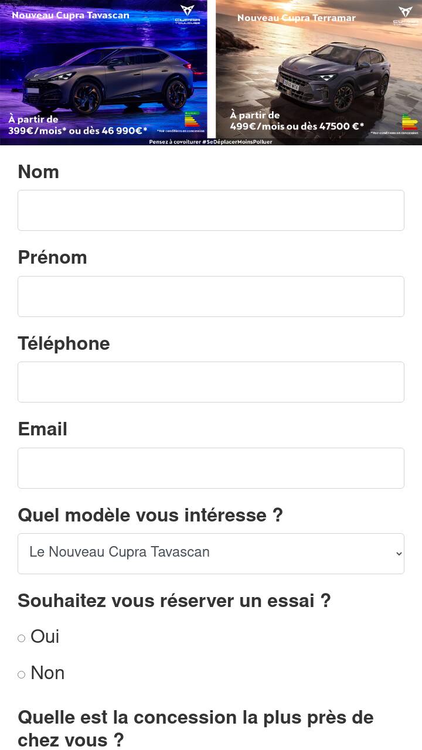Click the Cupra logo in the Tavascan banner
422x750 pixels.
click(188, 14)
